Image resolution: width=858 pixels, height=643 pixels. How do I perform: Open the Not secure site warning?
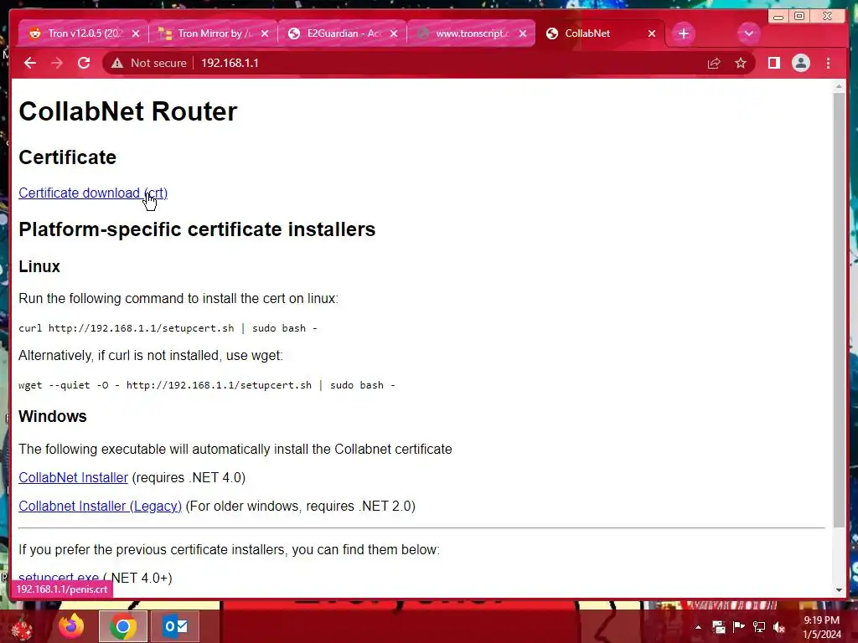point(149,63)
